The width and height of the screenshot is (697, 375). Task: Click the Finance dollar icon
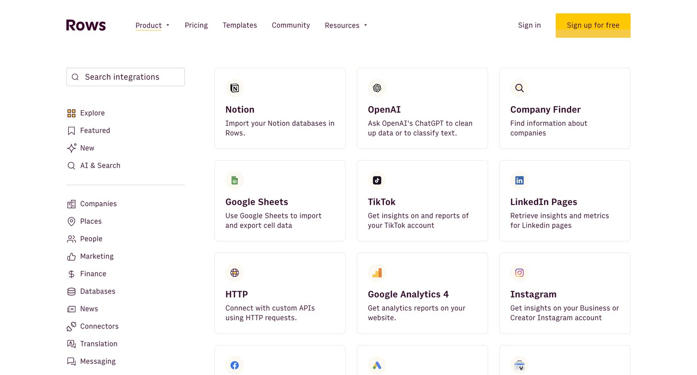[x=71, y=274]
